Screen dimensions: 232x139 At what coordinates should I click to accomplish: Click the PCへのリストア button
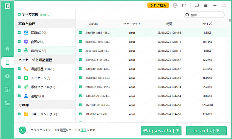coord(206,131)
